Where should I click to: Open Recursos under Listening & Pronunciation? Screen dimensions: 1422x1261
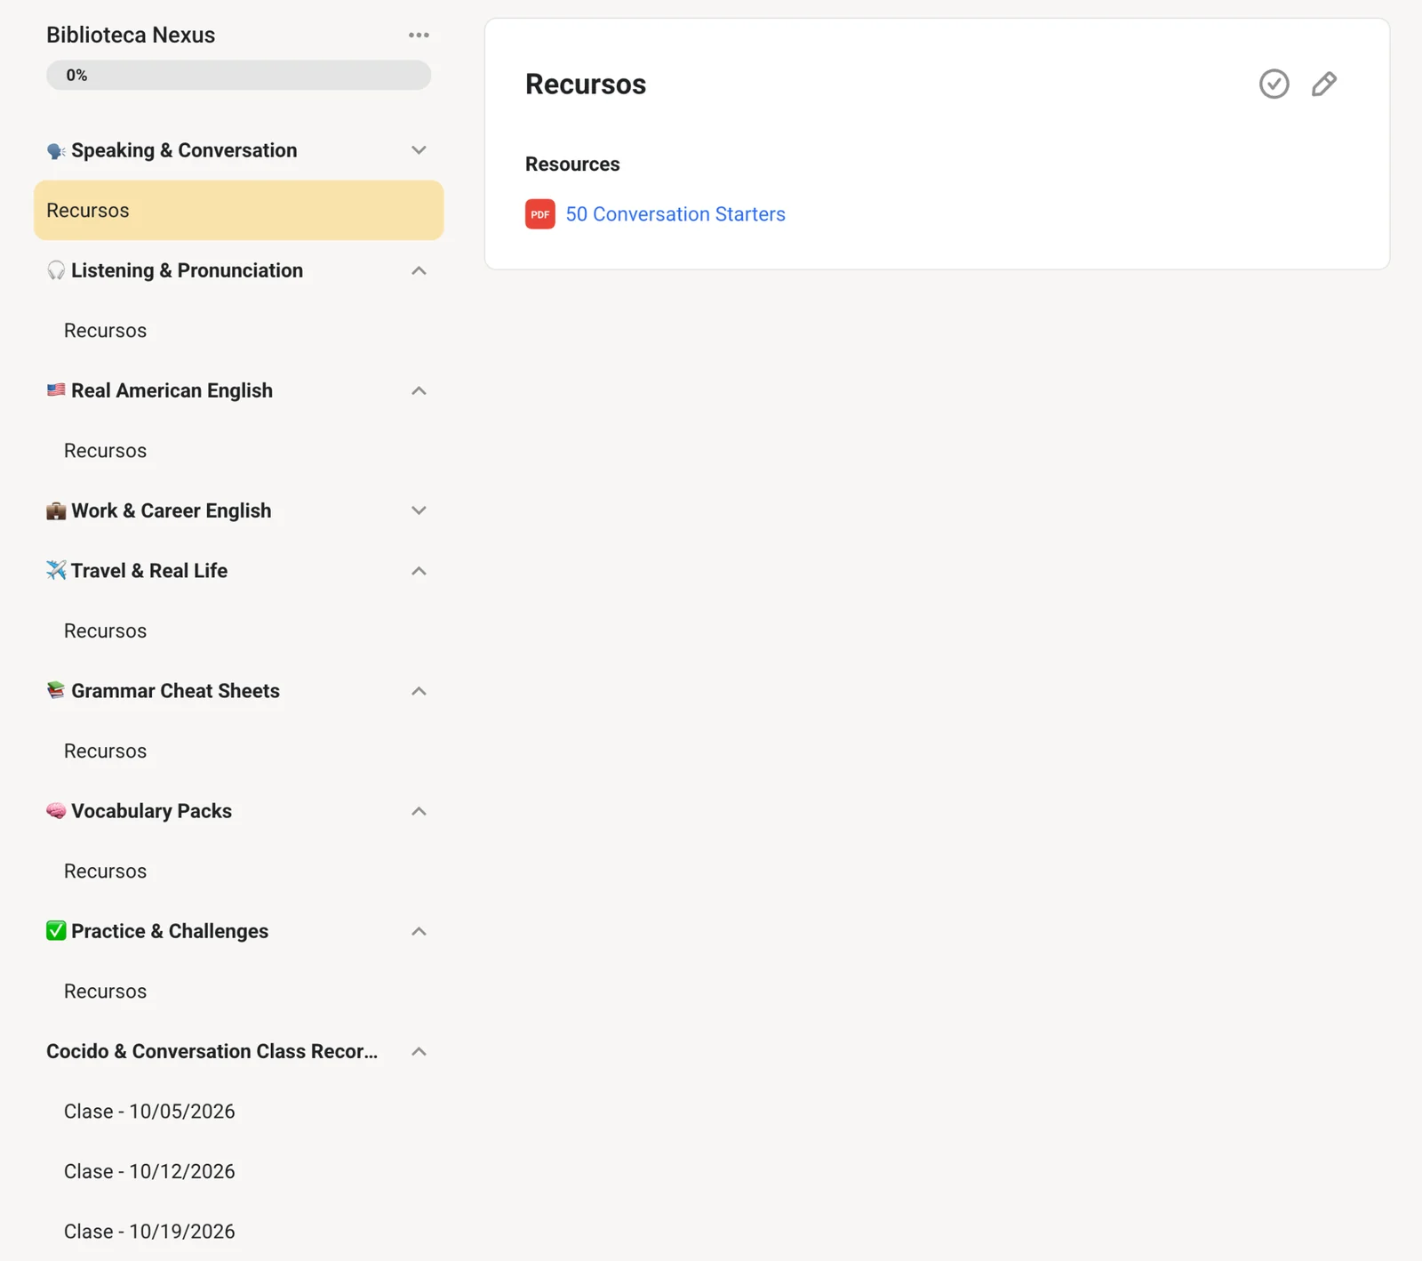(x=105, y=331)
